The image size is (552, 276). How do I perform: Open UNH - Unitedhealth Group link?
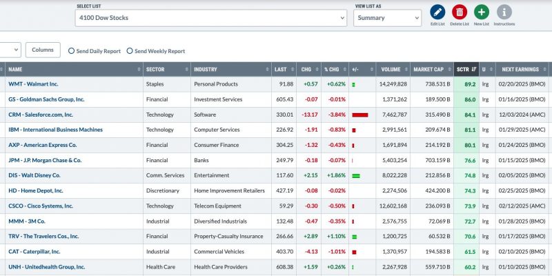coord(47,267)
